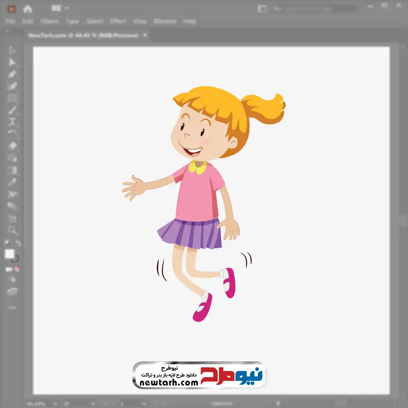Select the Direct Selection tool
Screen dimensions: 408x408
click(x=12, y=62)
